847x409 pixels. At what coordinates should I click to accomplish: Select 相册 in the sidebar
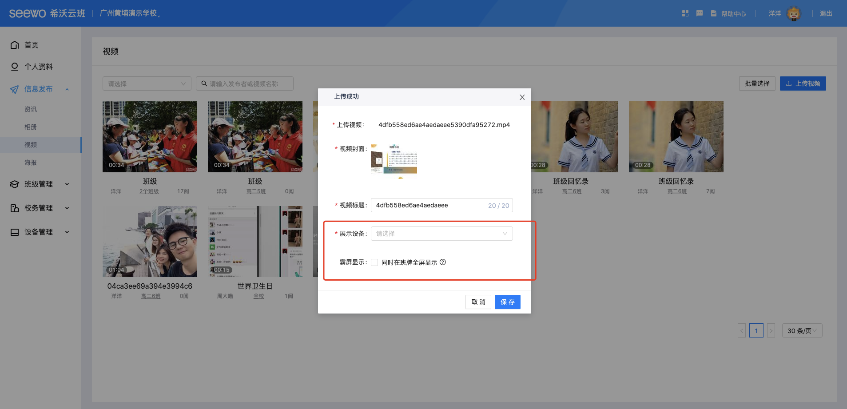31,127
